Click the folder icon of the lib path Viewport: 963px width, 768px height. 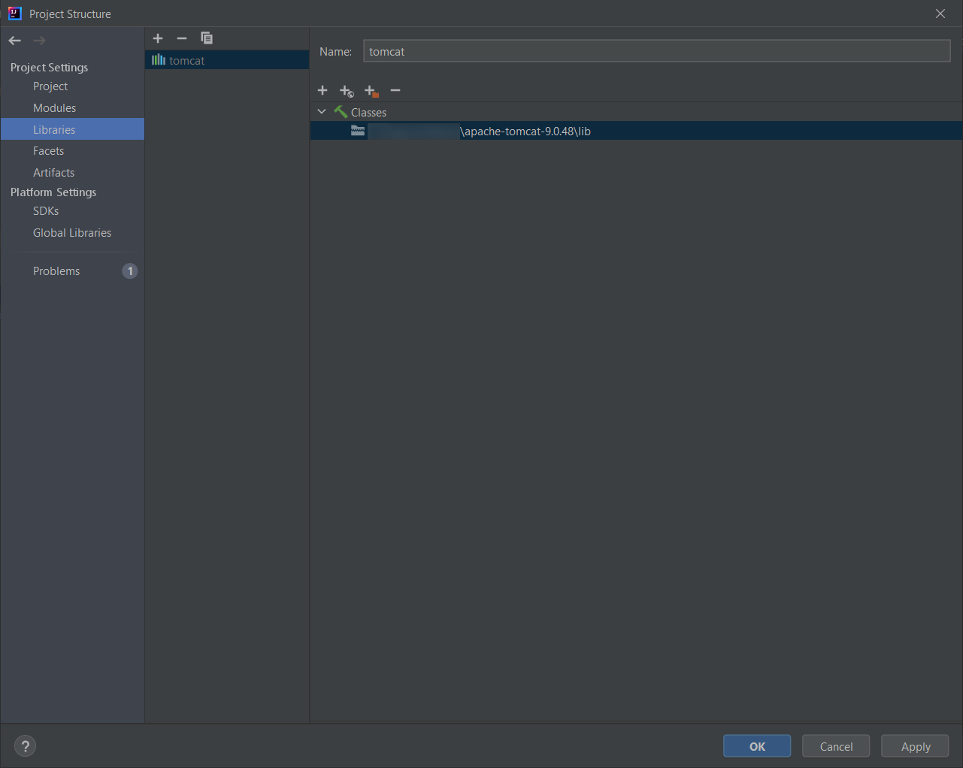pyautogui.click(x=358, y=131)
